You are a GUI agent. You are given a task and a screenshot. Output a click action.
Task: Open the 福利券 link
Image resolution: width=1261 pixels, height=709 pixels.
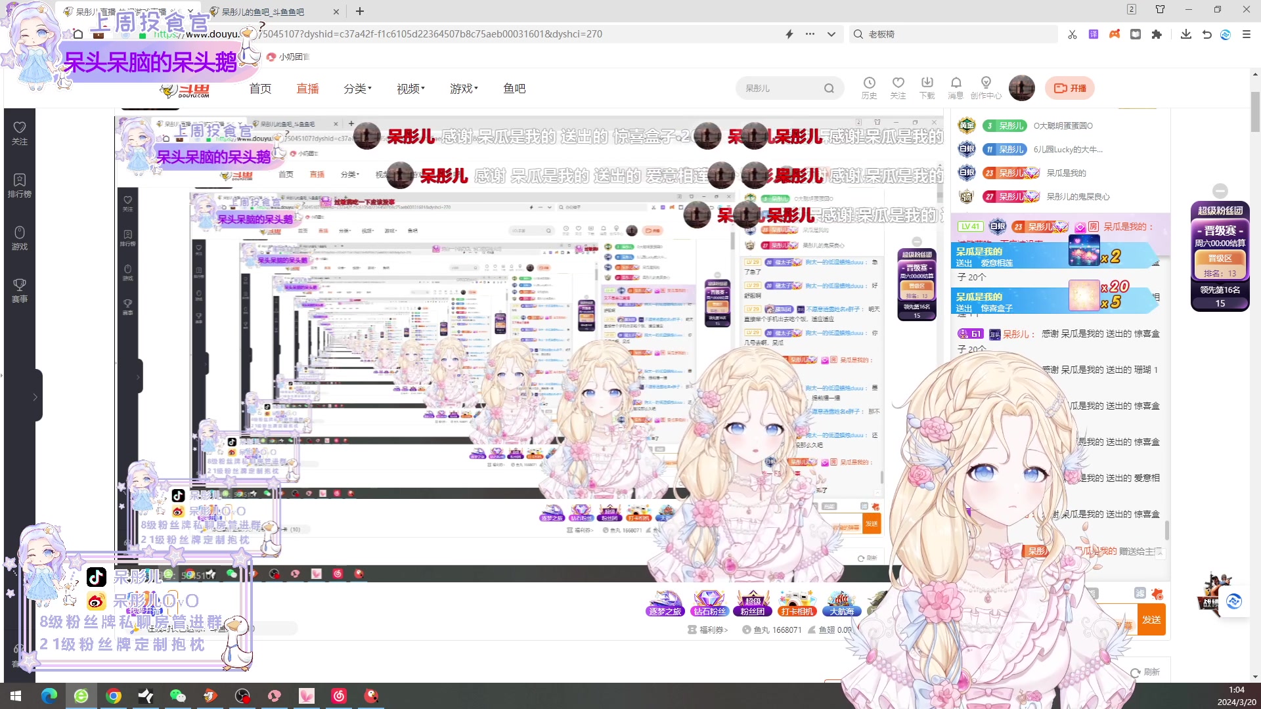(707, 630)
